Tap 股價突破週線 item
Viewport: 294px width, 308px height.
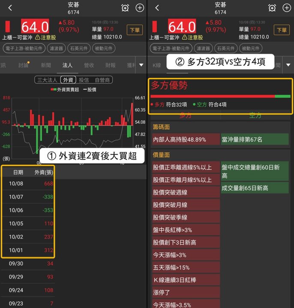[186, 192]
